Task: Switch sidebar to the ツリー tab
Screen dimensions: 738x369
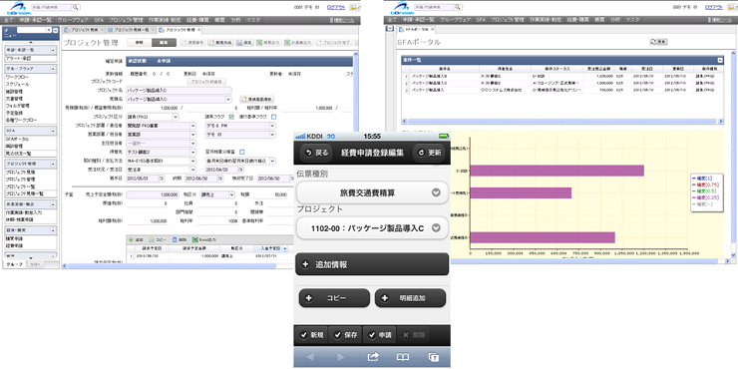Action: [x=34, y=265]
